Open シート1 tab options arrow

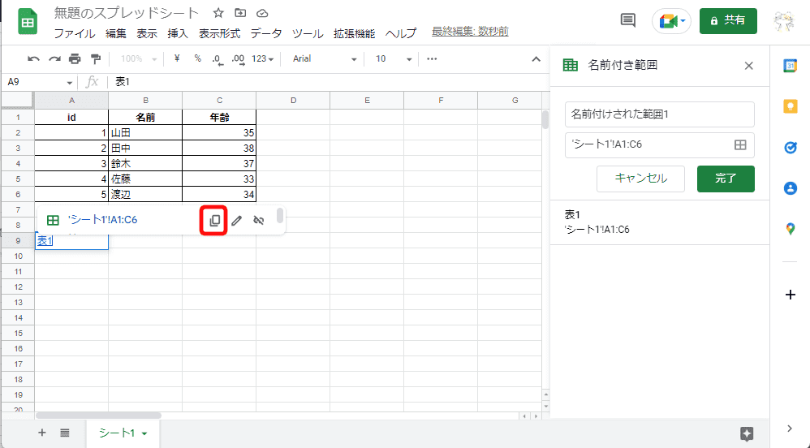(x=144, y=433)
